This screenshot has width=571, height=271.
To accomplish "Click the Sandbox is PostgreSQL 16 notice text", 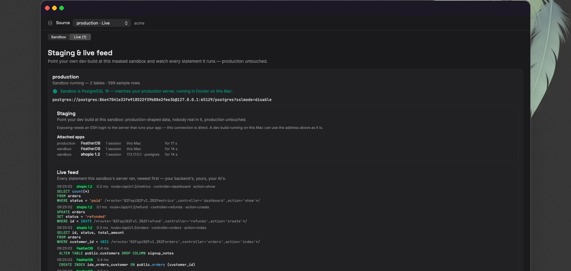I will pyautogui.click(x=146, y=91).
